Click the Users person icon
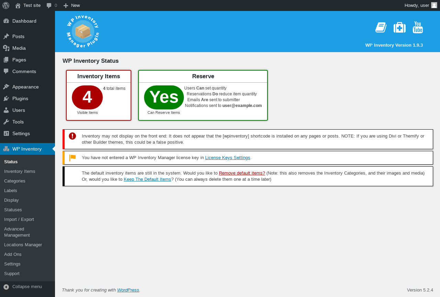This screenshot has height=297, width=440. click(x=6, y=110)
